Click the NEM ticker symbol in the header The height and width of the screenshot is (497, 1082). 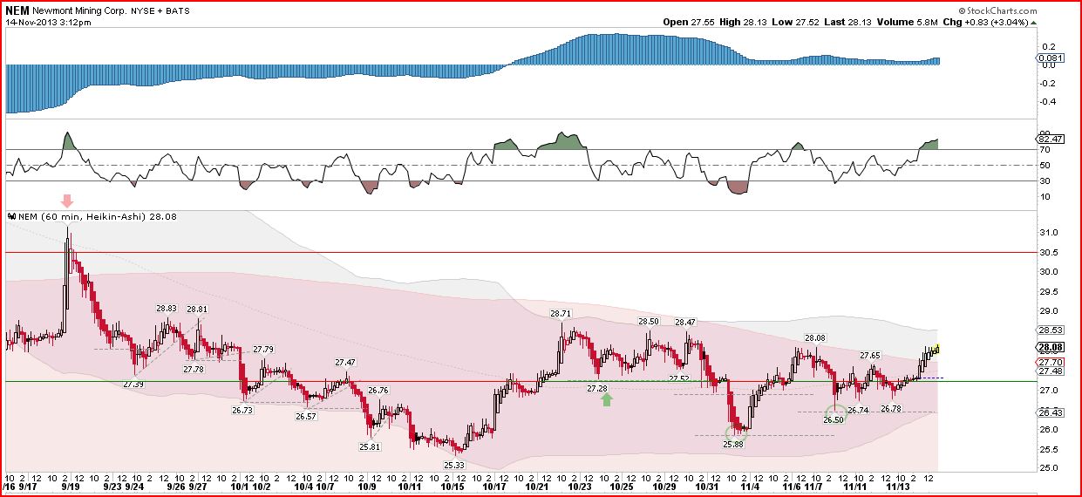(18, 10)
